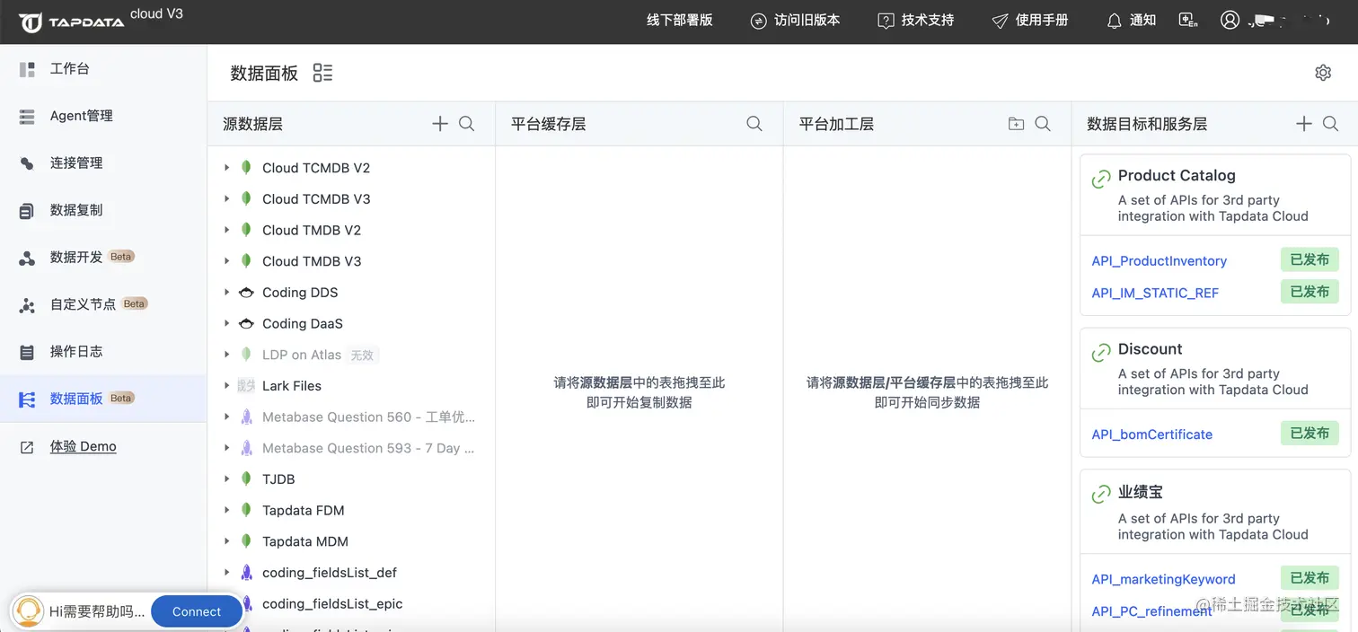Screen dimensions: 1358x632
Task: Add folder in platform processing layer (平台加工层)
Action: point(1016,124)
